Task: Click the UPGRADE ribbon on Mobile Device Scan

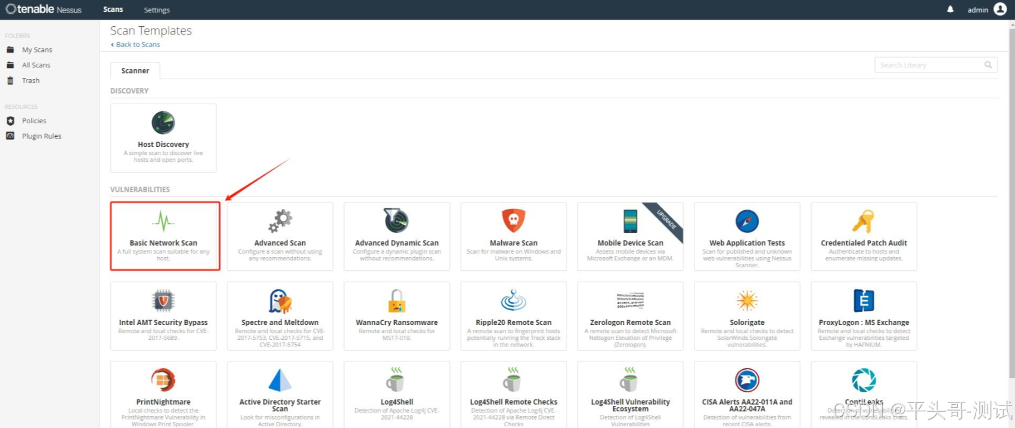Action: pos(666,220)
